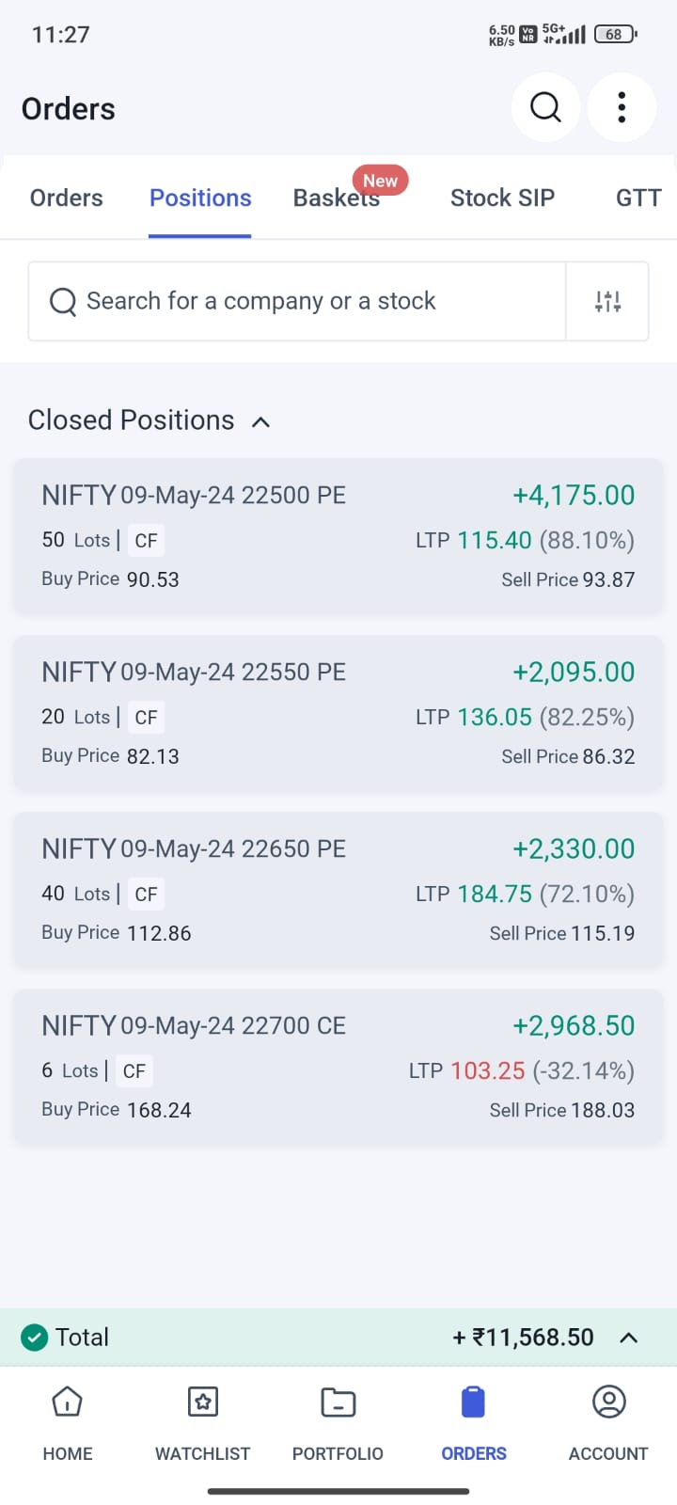Viewport: 677px width, 1505px height.
Task: Switch to the Baskets tab
Action: (337, 198)
